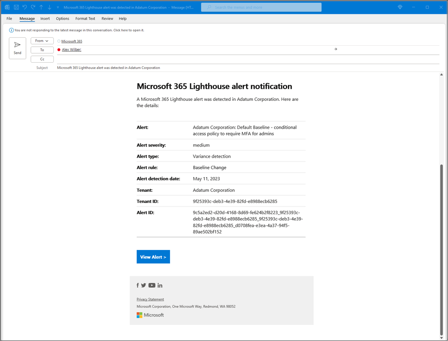Click the To button to pick recipients
This screenshot has width=448, height=341.
click(x=42, y=50)
